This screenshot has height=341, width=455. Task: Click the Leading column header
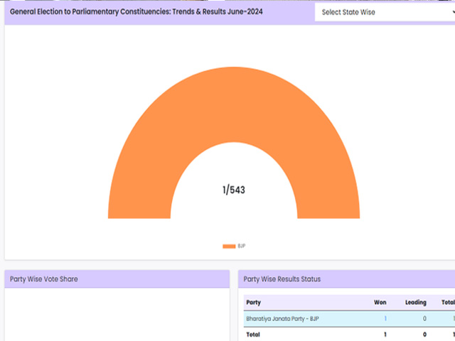click(416, 303)
